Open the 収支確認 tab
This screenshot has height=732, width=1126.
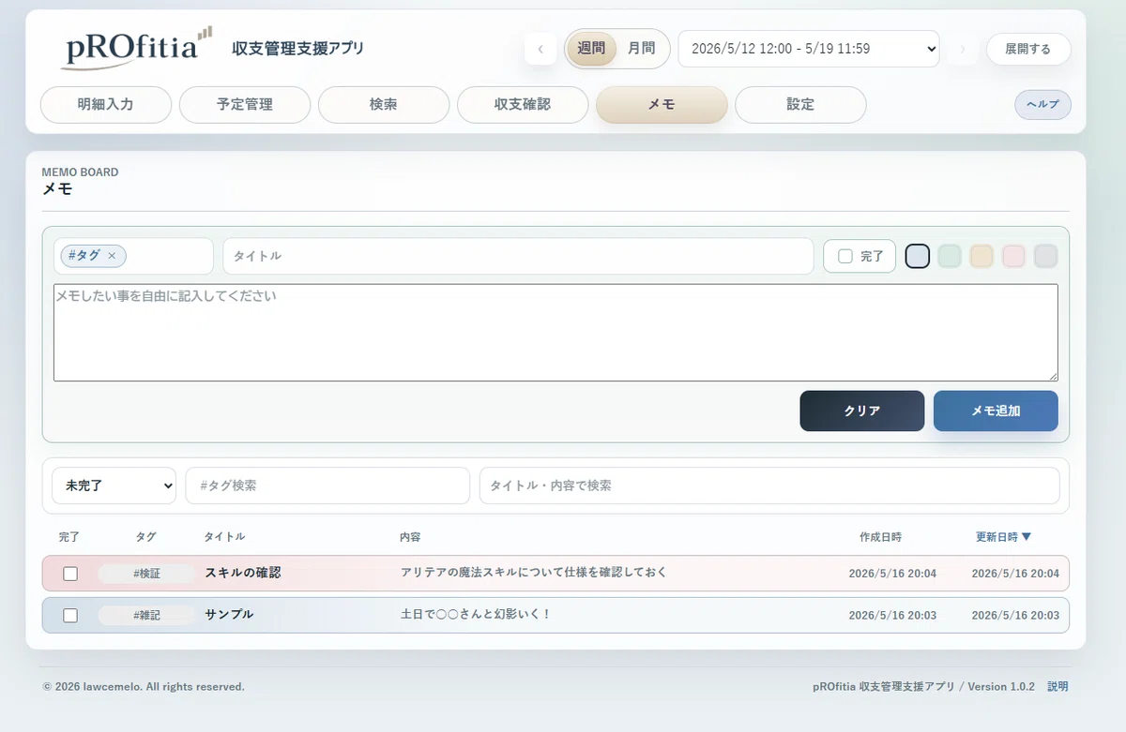523,105
